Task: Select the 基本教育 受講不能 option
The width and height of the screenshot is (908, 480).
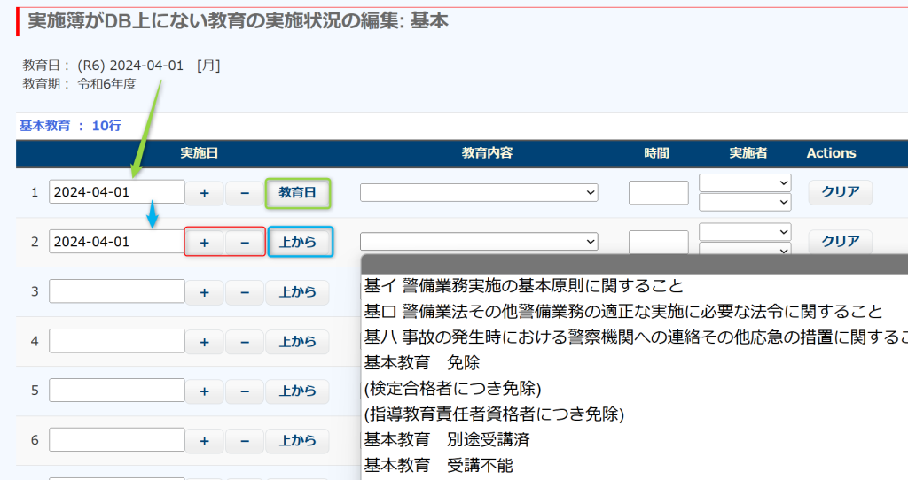Action: tap(439, 466)
